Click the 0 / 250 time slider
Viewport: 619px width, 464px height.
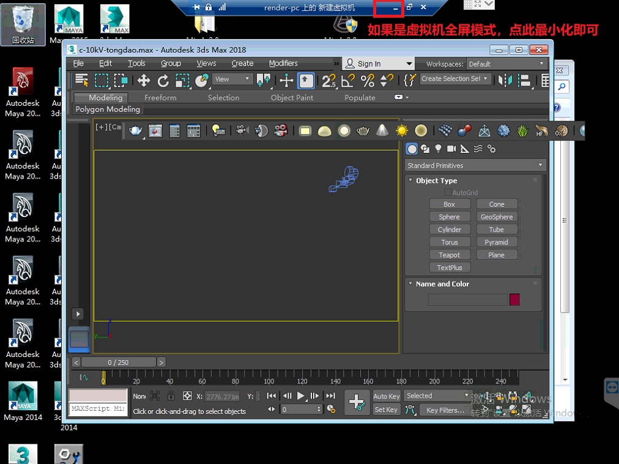(x=119, y=362)
